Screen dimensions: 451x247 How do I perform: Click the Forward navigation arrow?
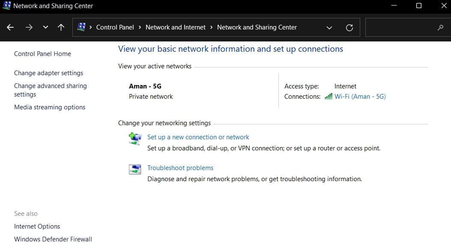29,27
